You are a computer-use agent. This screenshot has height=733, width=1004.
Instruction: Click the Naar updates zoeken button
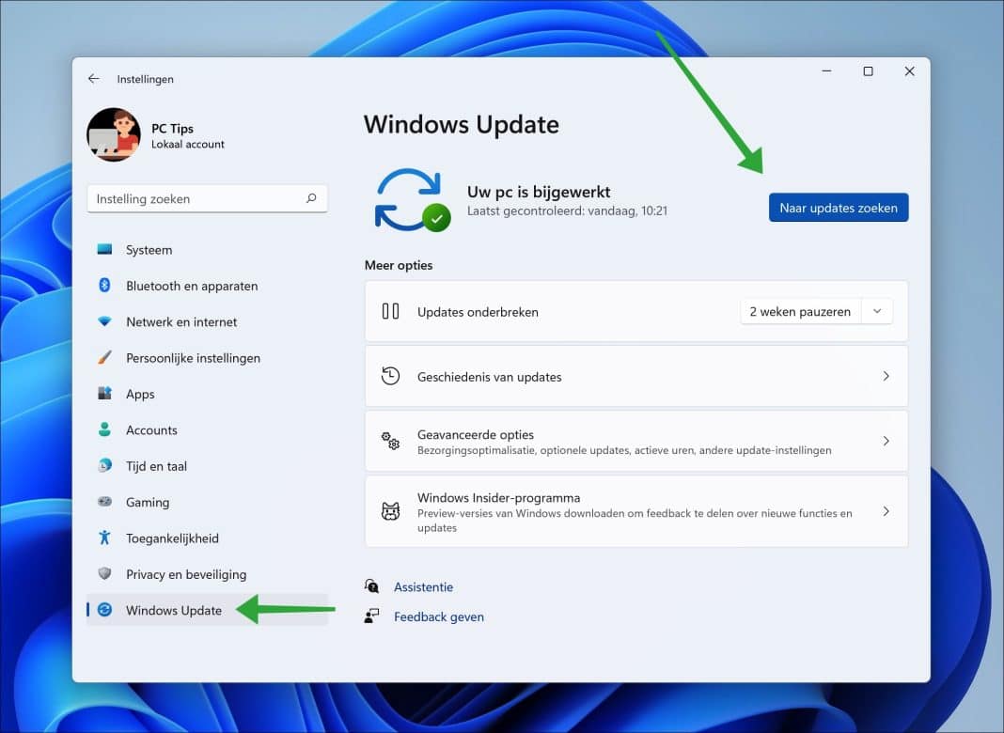(838, 208)
